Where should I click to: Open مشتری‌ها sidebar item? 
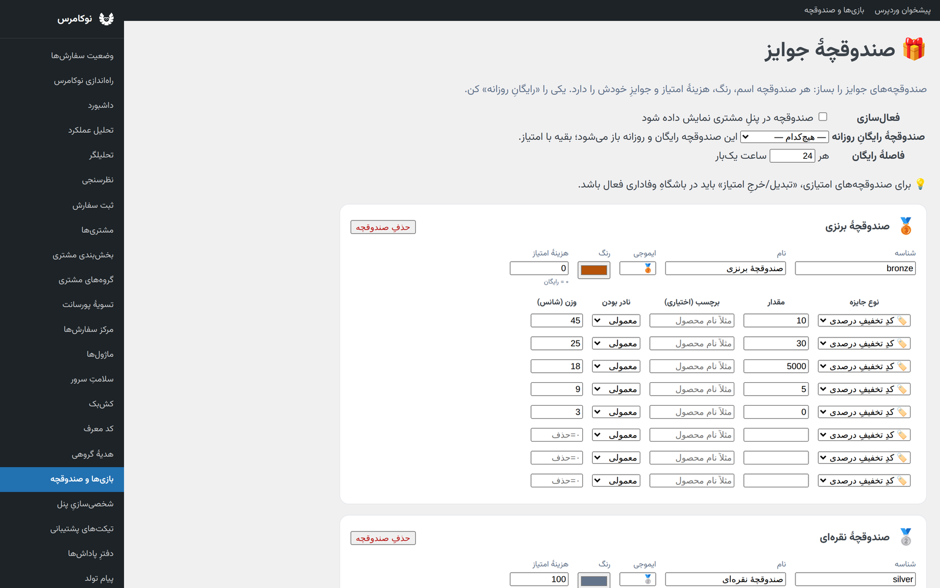62,230
